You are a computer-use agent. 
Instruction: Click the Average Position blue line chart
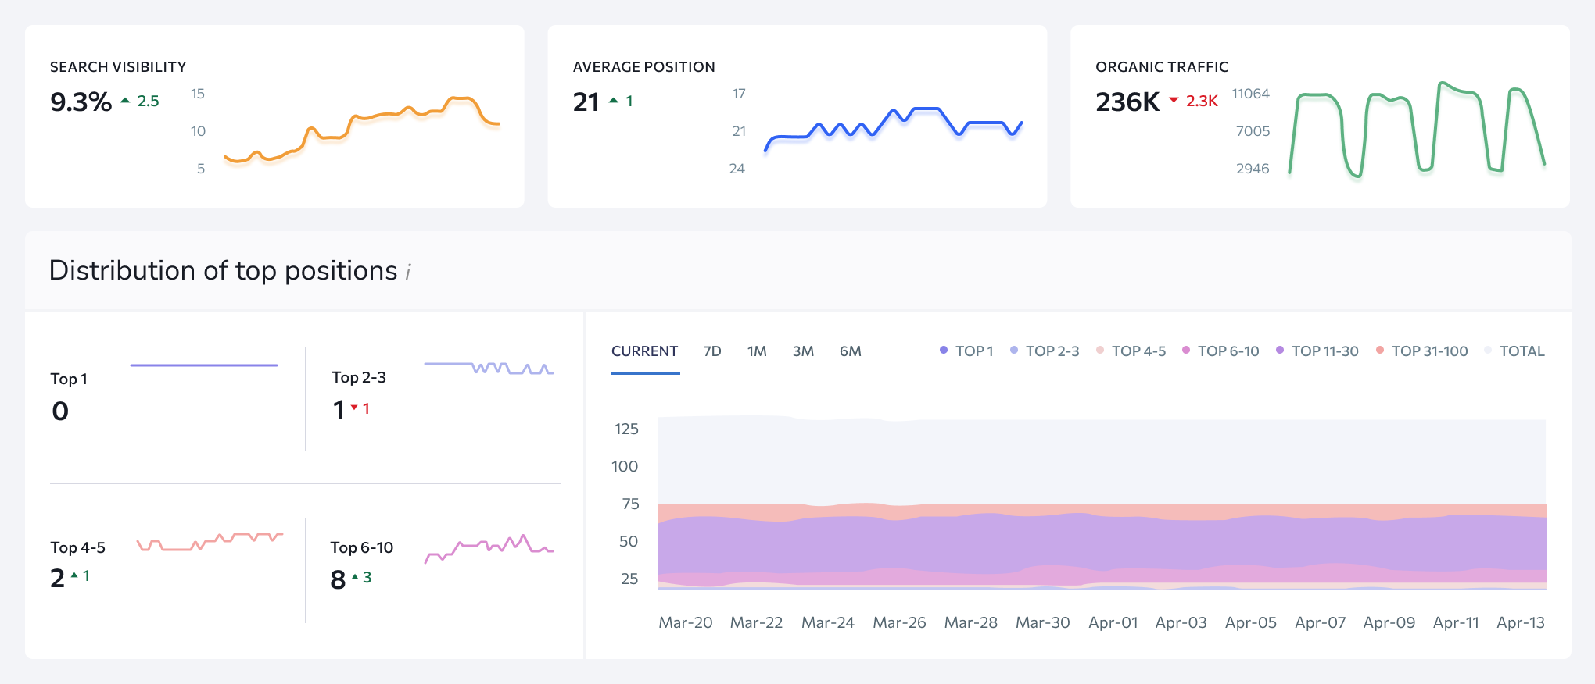tap(893, 129)
